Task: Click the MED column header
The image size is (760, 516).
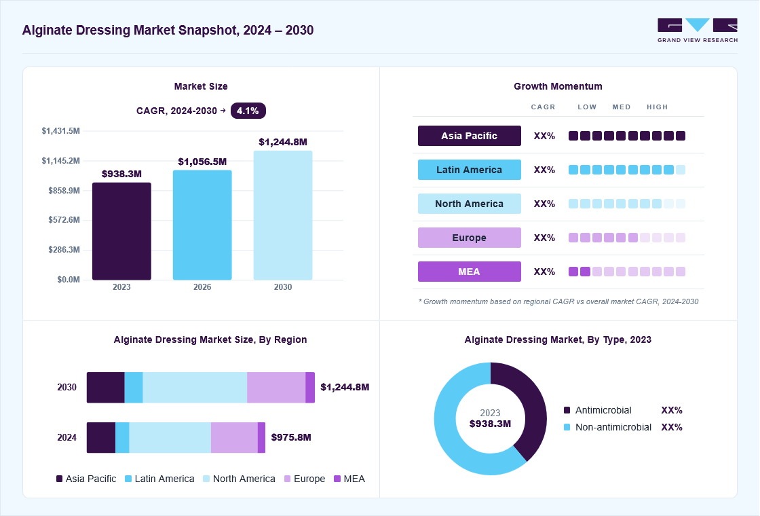Action: point(622,107)
